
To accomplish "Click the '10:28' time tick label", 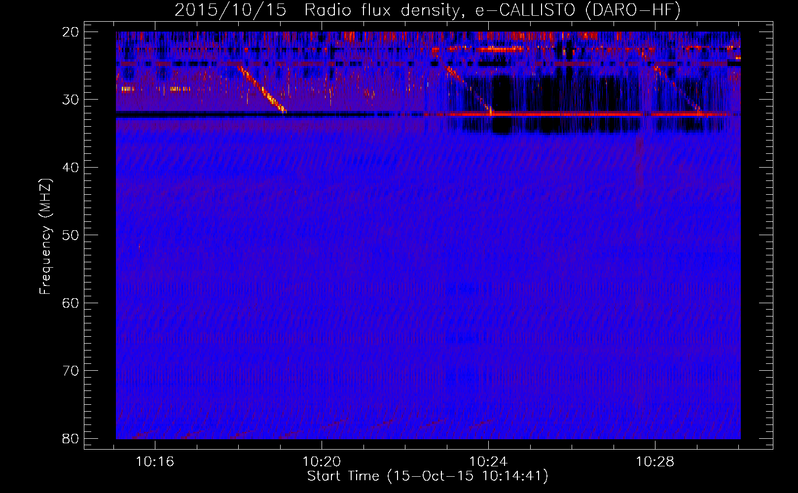I will pyautogui.click(x=655, y=462).
